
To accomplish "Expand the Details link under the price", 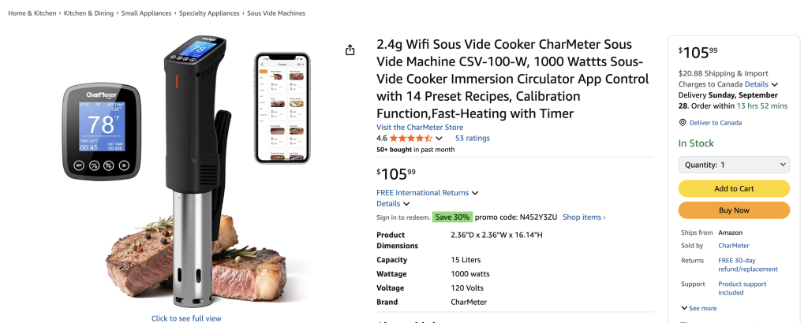I will pos(393,204).
